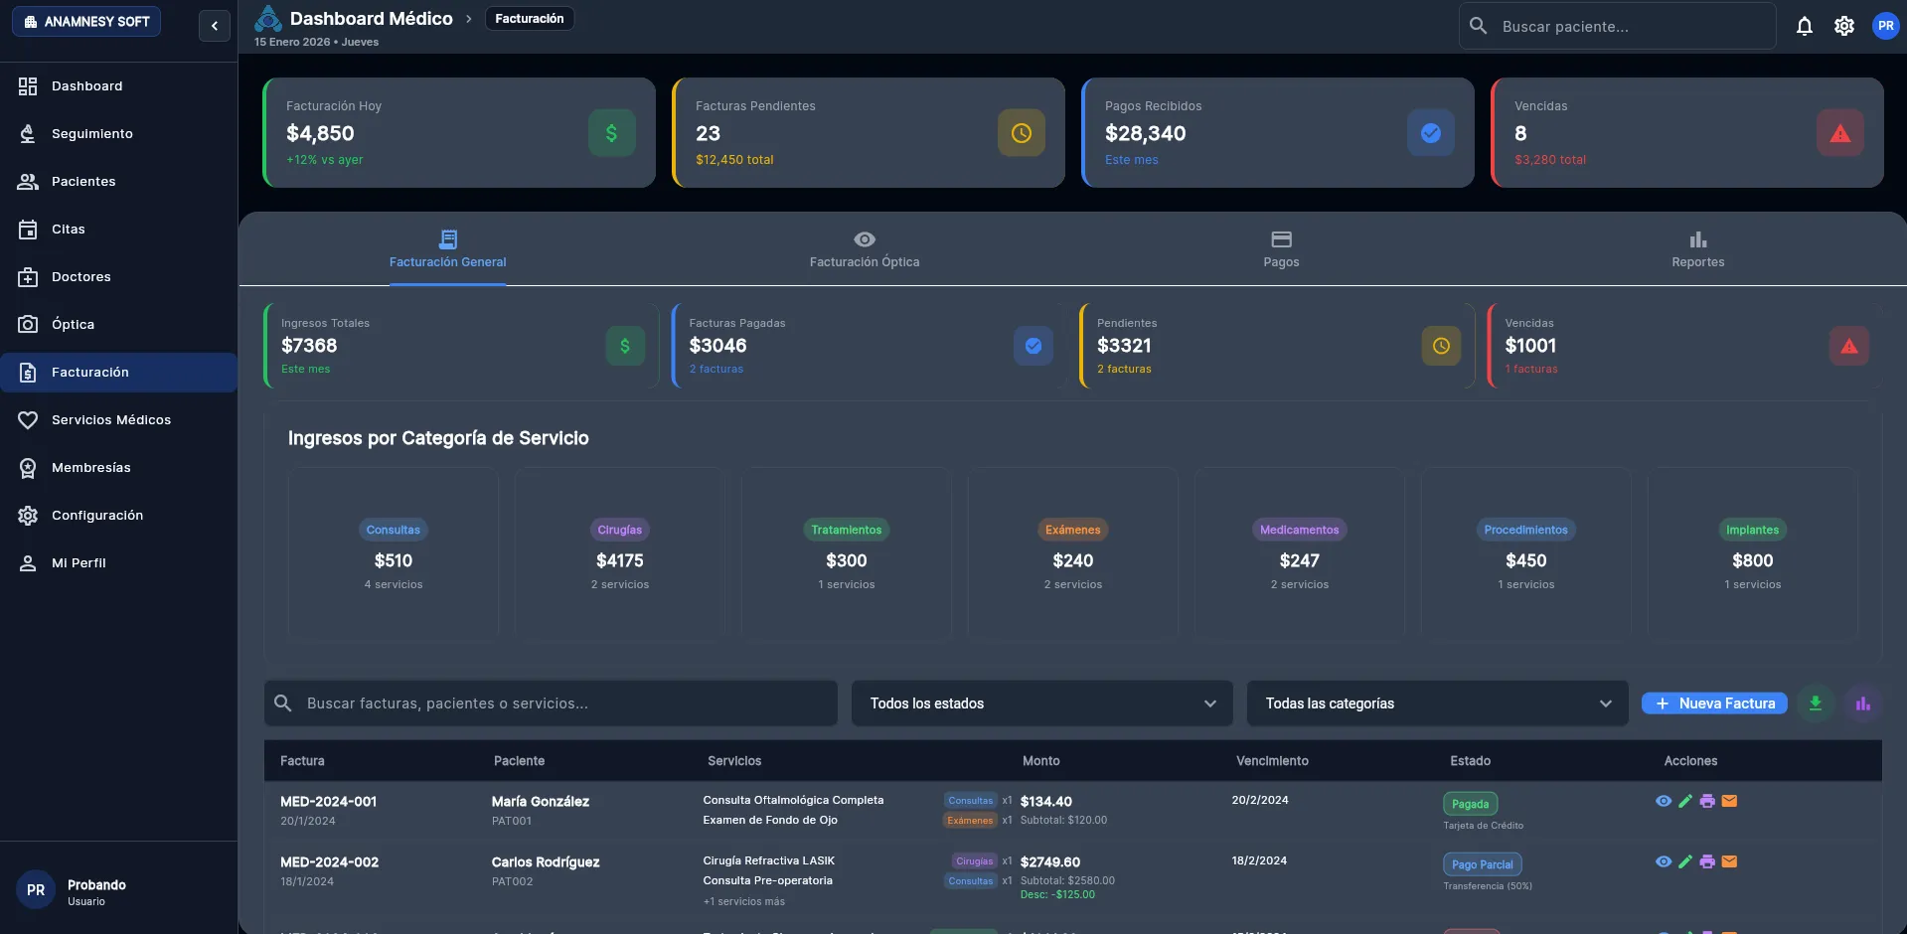Edit invoice MED-2024-001 with pencil icon

tap(1685, 801)
